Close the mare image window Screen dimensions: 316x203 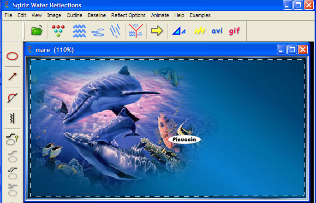pos(303,50)
